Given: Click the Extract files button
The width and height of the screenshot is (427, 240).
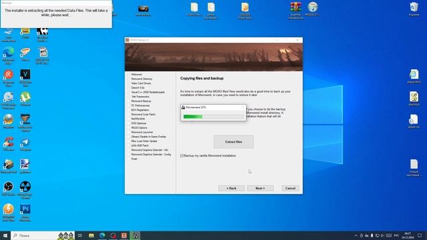Looking at the screenshot, I should click(x=234, y=142).
